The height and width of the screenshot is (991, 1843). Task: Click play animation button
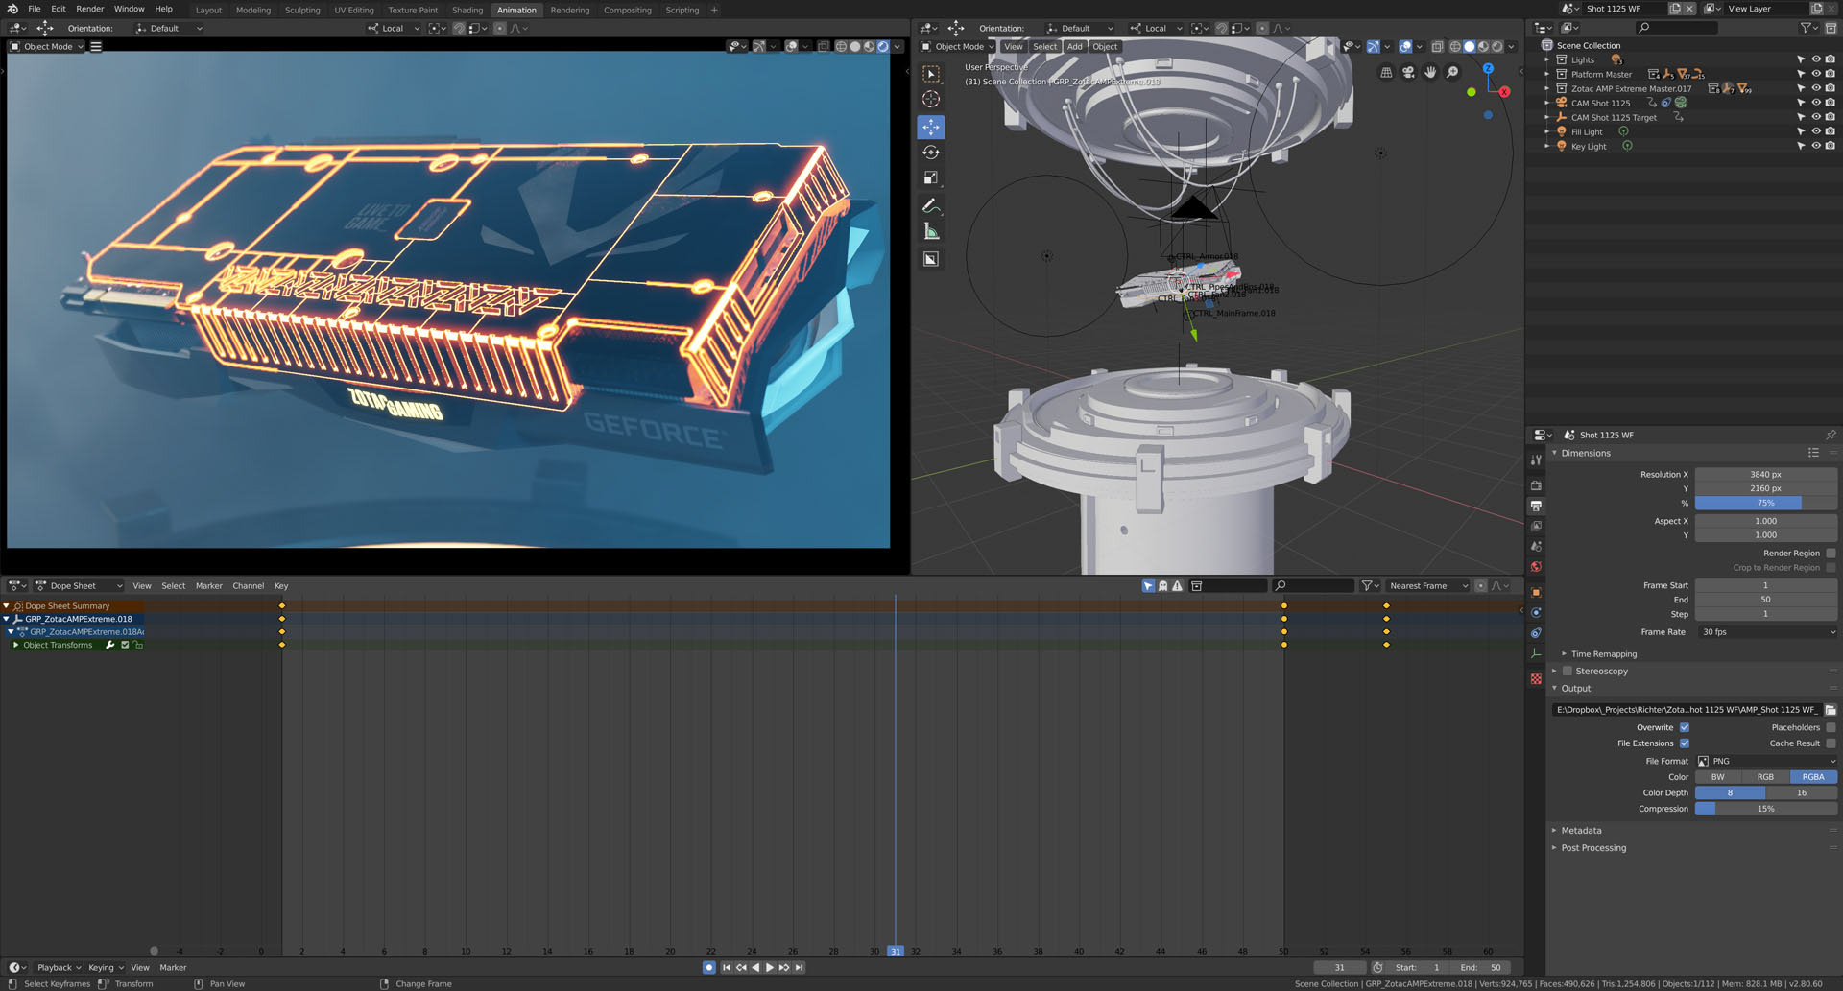(x=770, y=968)
